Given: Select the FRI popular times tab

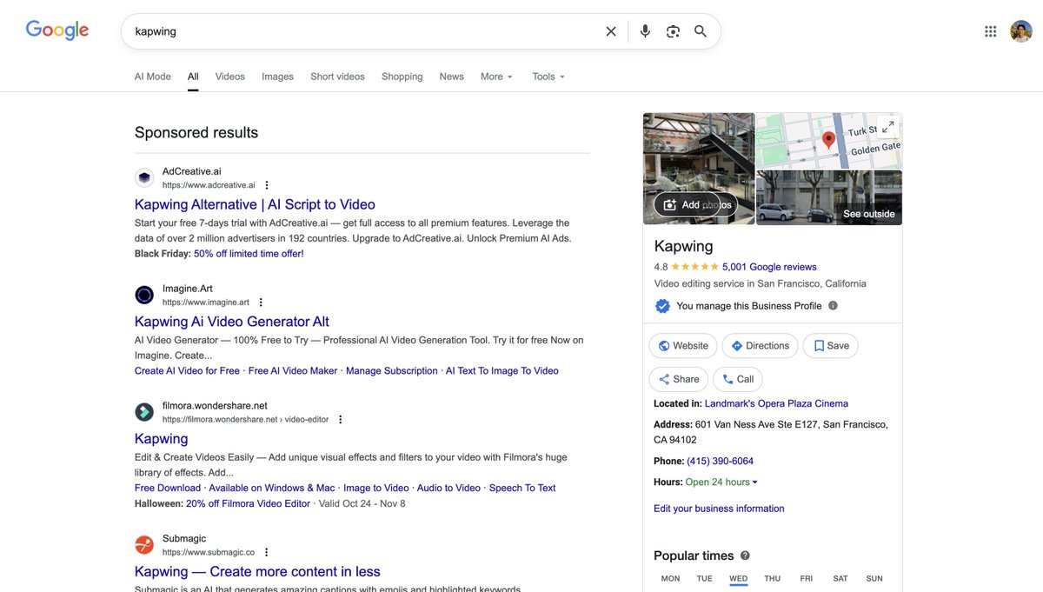Looking at the screenshot, I should [x=807, y=579].
